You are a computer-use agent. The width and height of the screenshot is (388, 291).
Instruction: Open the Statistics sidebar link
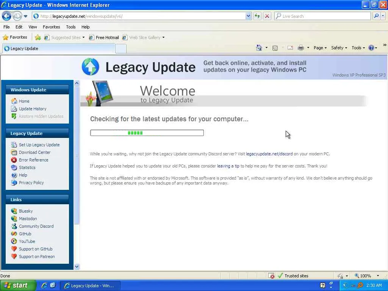(27, 167)
